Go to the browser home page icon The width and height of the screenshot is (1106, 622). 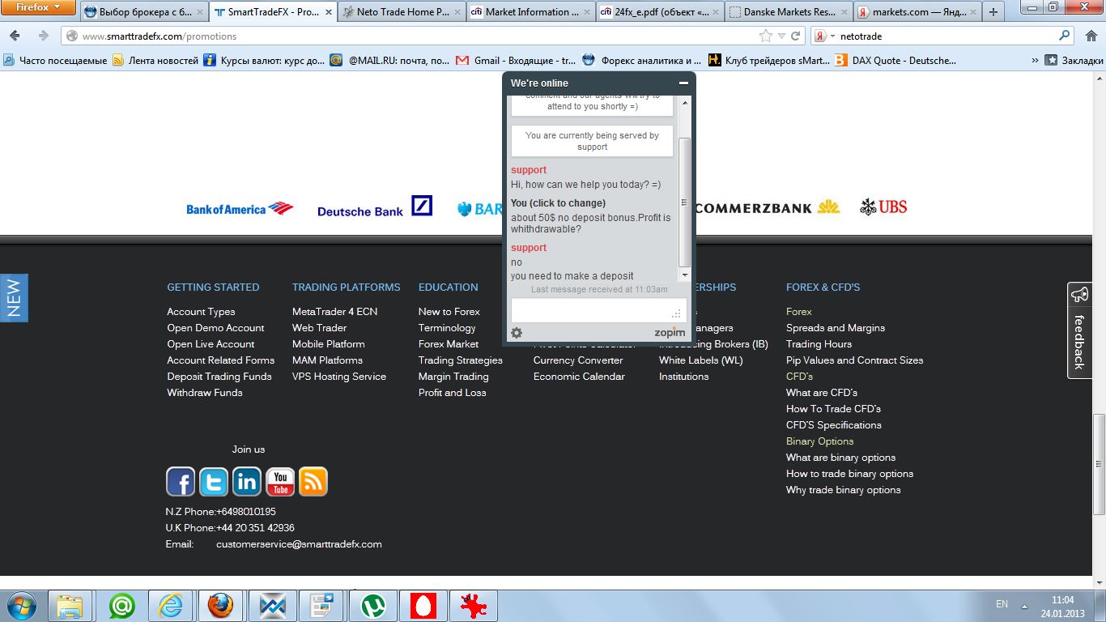pos(1090,36)
